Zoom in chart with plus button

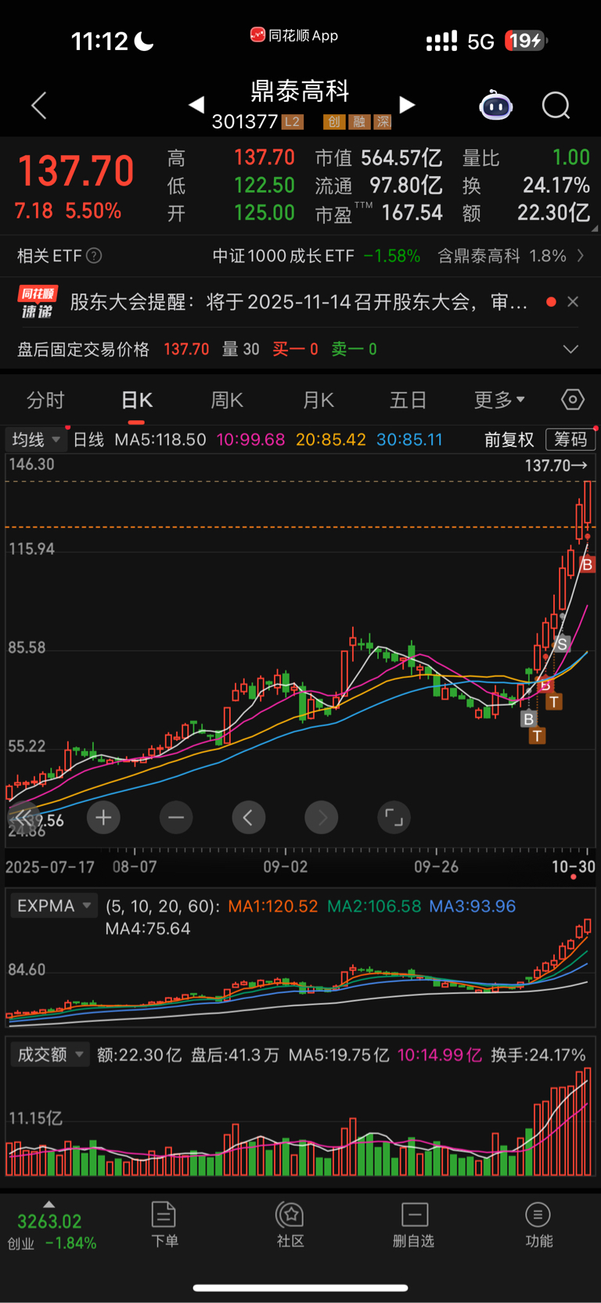[103, 818]
